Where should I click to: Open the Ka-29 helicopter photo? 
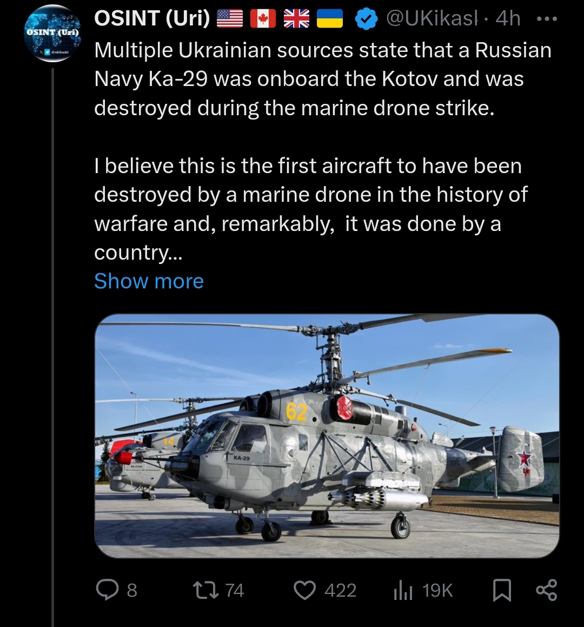click(x=327, y=436)
